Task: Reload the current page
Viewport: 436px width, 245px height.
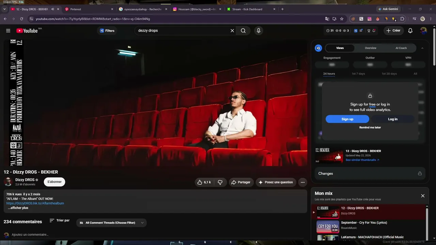Action: coord(21,19)
